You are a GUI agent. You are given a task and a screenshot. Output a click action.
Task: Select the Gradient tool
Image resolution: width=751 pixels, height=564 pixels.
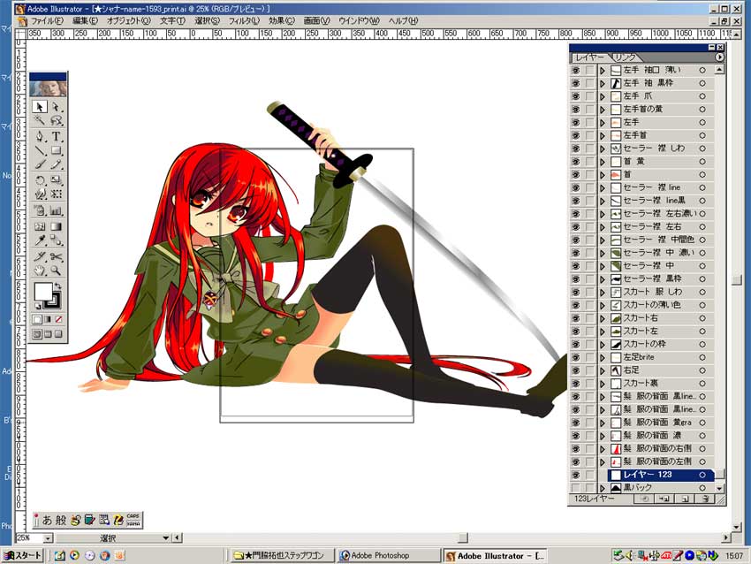click(x=56, y=226)
